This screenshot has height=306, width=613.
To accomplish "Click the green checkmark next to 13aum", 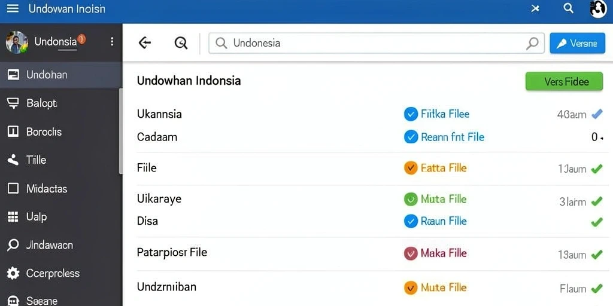I will (597, 255).
